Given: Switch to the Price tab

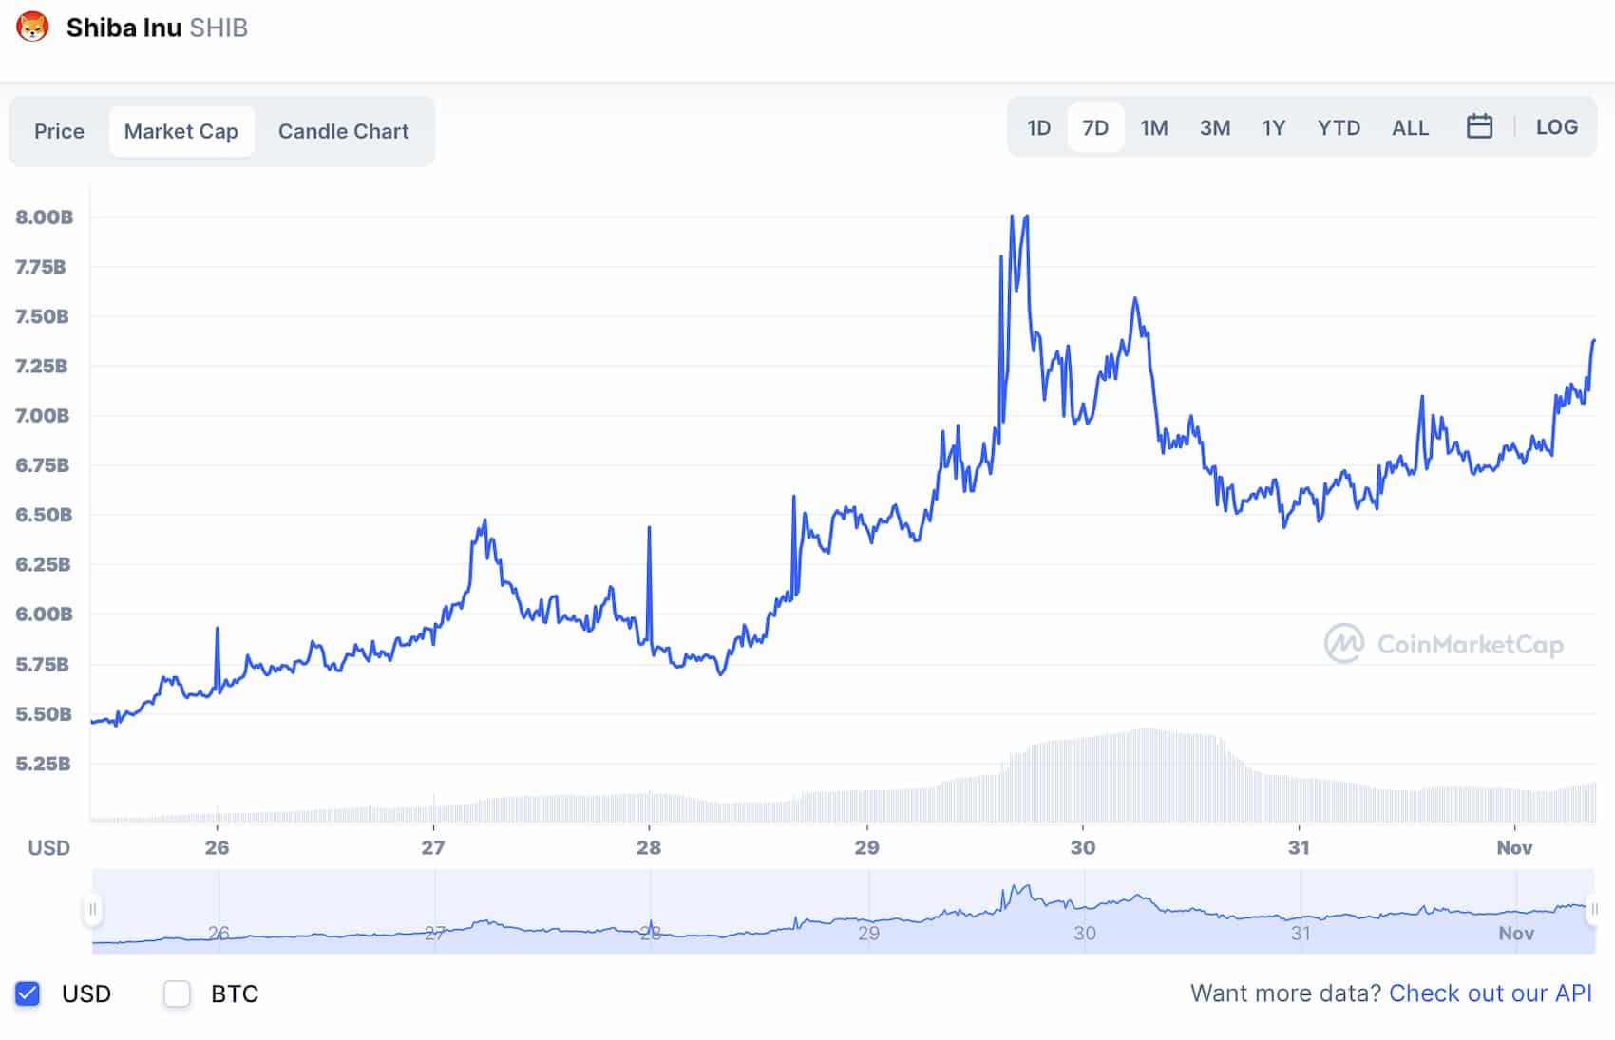Looking at the screenshot, I should click(59, 131).
